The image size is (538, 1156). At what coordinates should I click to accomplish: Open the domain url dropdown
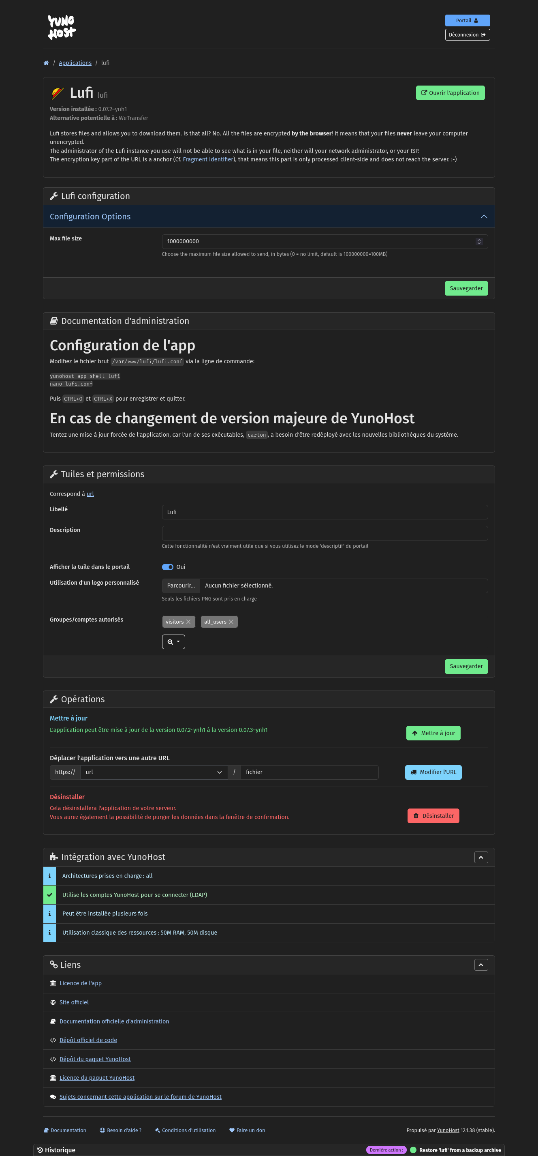click(x=154, y=772)
